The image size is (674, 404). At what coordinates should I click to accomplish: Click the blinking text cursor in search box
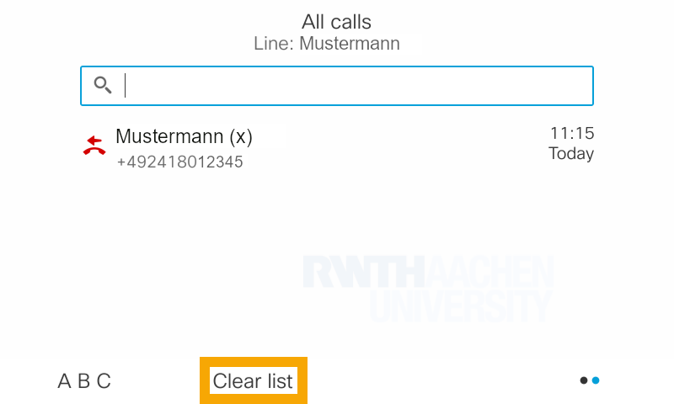pyautogui.click(x=126, y=85)
